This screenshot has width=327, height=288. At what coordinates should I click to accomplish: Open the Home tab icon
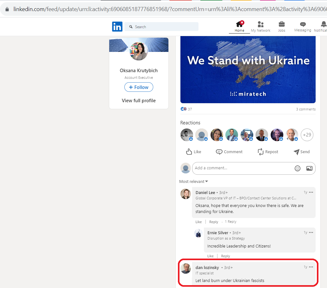point(240,24)
